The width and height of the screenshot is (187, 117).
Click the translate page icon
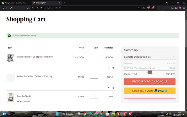click(x=139, y=8)
